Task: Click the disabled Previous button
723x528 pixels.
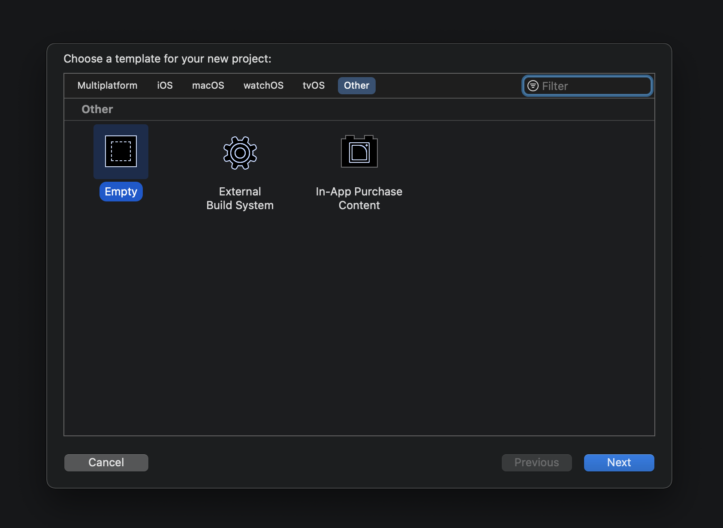Action: pos(537,462)
